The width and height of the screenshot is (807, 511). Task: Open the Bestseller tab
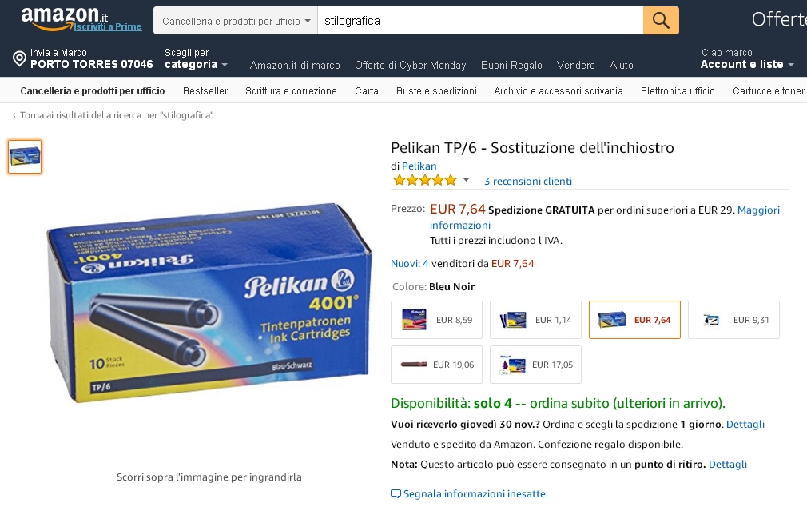click(205, 90)
